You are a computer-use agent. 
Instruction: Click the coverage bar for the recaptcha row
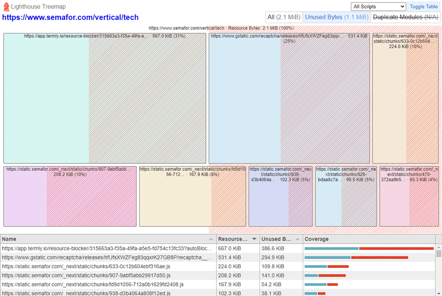(x=356, y=258)
